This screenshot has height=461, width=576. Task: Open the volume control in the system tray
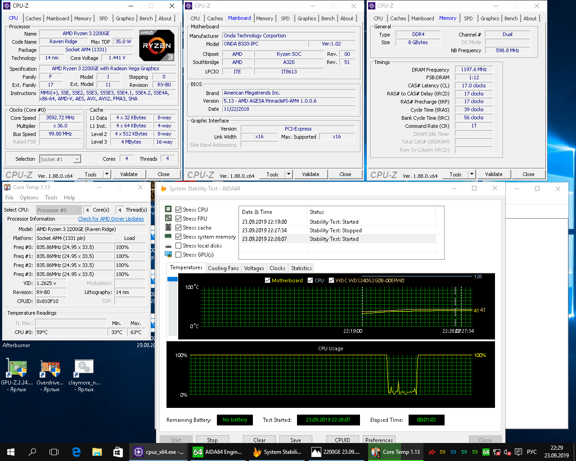pos(508,452)
